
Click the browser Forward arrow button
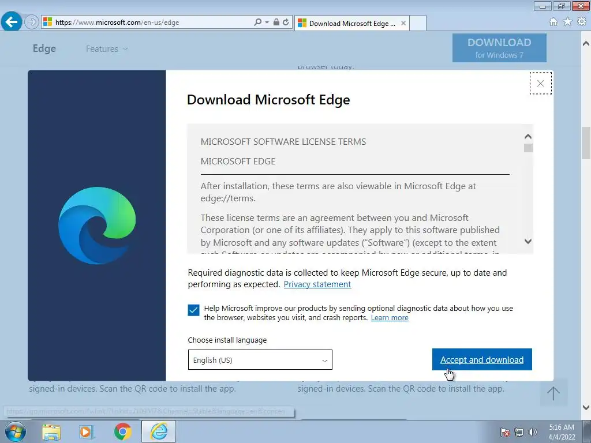[32, 22]
